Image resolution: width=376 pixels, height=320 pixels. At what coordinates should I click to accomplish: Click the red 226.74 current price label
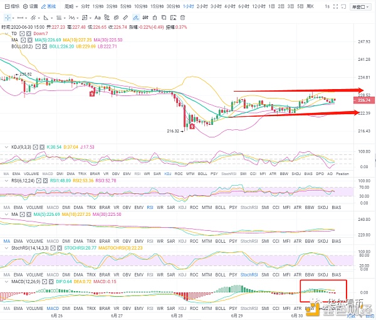(364, 100)
